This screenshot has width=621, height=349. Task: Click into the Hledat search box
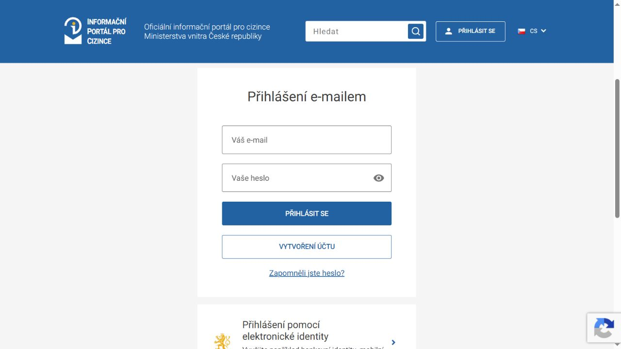[x=357, y=32]
